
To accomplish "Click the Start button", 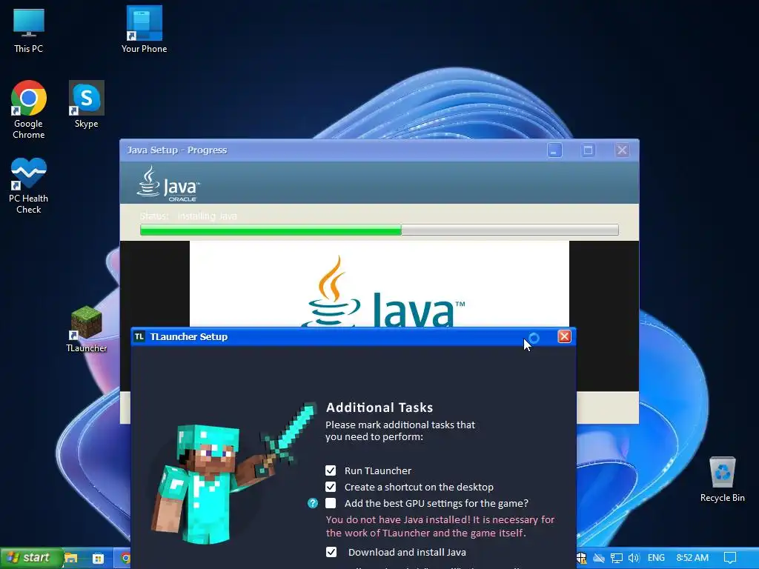I will [31, 558].
